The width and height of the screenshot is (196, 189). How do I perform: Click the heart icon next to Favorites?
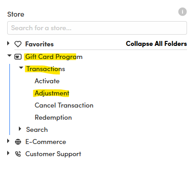(x=18, y=44)
